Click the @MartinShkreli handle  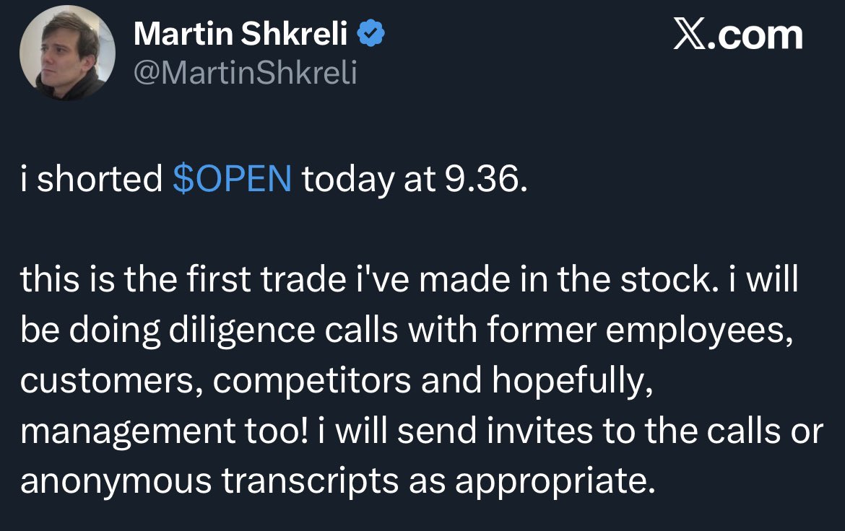click(x=246, y=72)
